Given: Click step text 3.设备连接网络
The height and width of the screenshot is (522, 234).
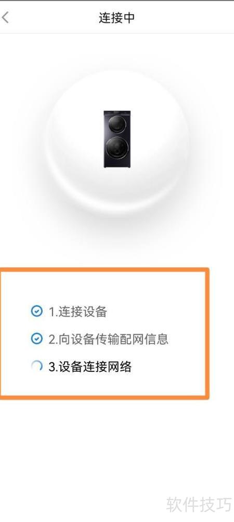Looking at the screenshot, I should tap(90, 367).
